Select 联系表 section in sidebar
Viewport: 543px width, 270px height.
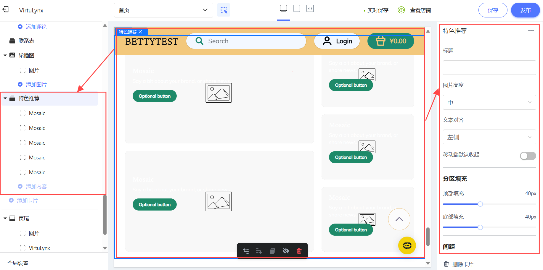[x=26, y=41]
